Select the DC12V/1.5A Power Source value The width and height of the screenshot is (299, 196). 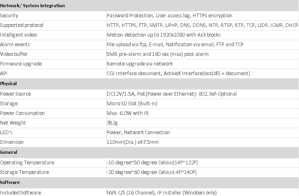[171, 94]
